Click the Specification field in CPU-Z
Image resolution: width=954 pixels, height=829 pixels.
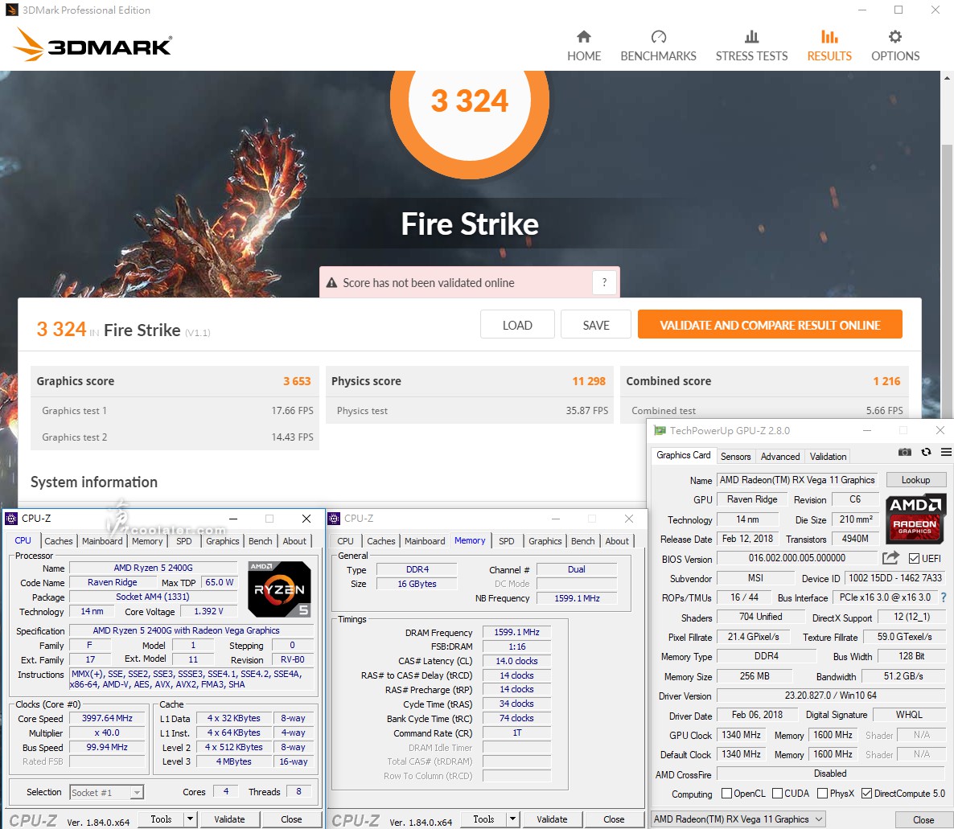191,630
